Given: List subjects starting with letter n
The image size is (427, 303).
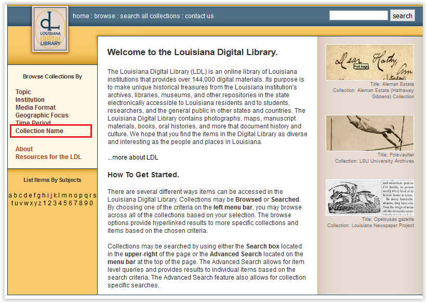Looking at the screenshot, I should pyautogui.click(x=71, y=195).
